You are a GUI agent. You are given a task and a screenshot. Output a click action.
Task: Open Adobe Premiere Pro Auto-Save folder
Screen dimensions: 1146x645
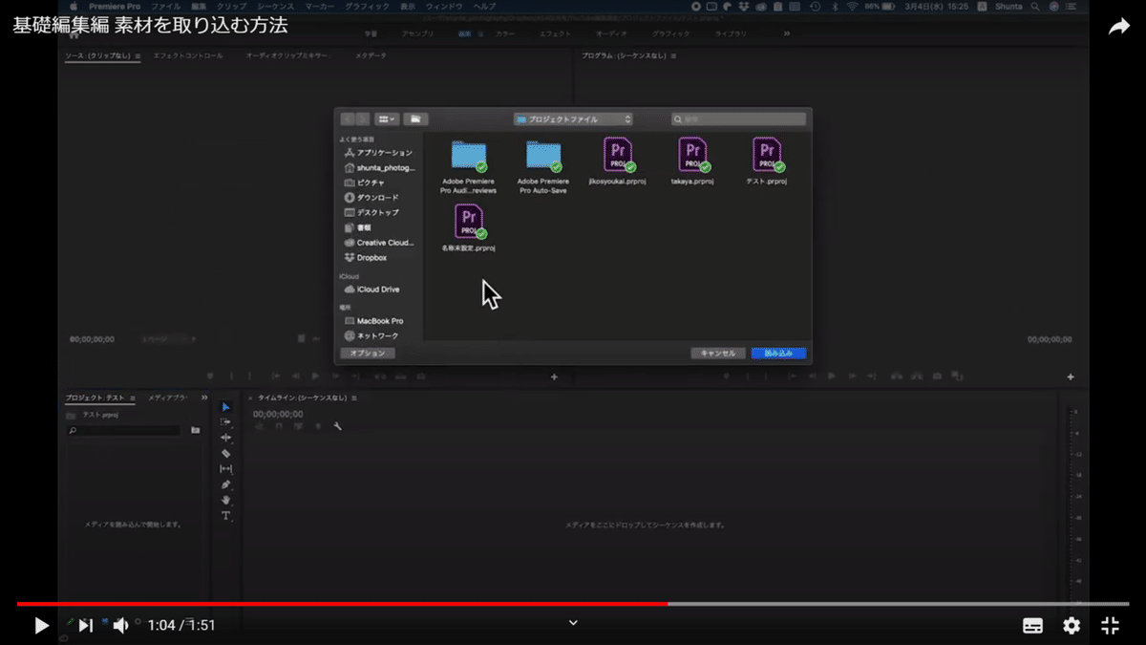(x=543, y=166)
